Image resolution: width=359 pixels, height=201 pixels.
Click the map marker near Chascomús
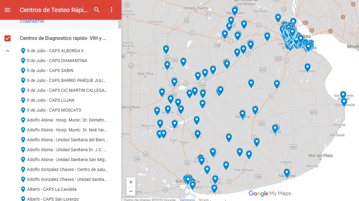point(307,67)
